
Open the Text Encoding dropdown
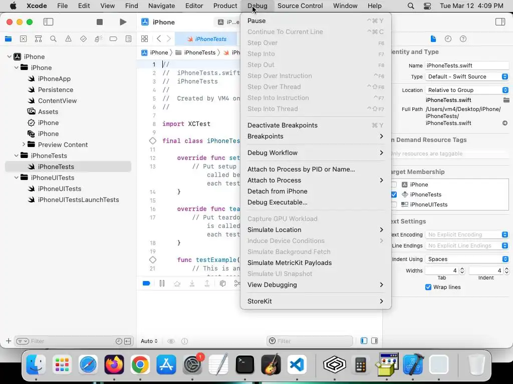coord(467,235)
